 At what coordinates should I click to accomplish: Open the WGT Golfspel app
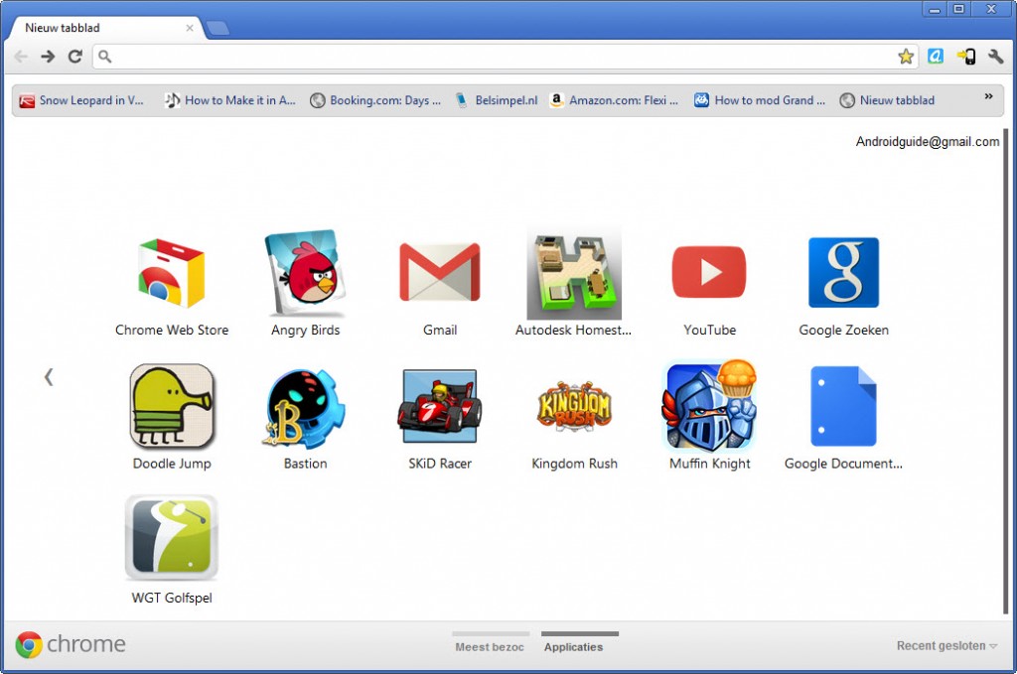click(172, 540)
